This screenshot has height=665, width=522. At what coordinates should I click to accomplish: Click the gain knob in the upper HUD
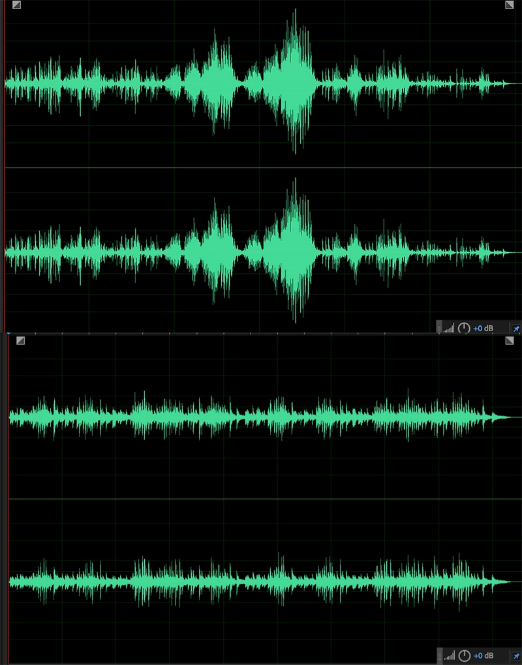coord(464,328)
